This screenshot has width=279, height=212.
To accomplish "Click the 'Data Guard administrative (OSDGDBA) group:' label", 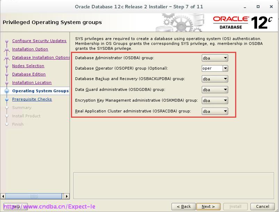I will [x=120, y=89].
